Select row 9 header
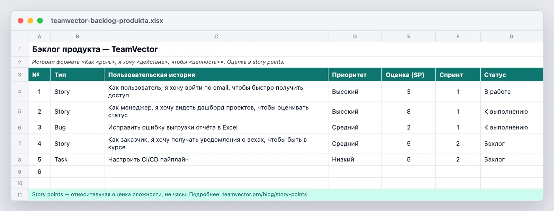Image resolution: width=554 pixels, height=211 pixels. [19, 172]
